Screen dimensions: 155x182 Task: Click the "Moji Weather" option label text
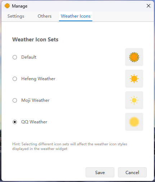click(35, 100)
